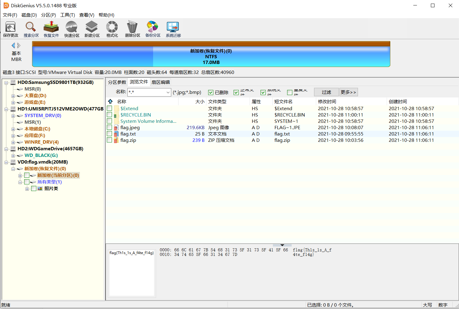
Task: Tick the 照片类 tree checkbox
Action: pos(34,189)
